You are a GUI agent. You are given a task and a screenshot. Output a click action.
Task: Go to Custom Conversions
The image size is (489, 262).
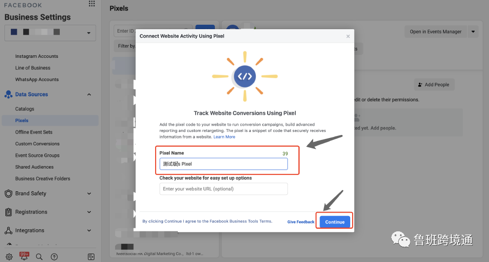coord(38,144)
